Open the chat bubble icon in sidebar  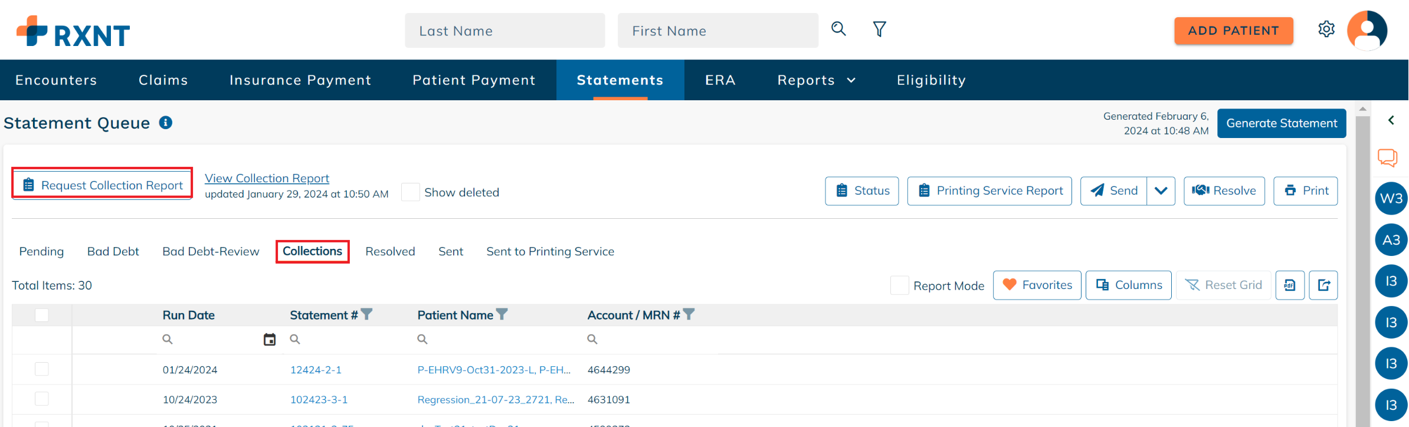1387,157
